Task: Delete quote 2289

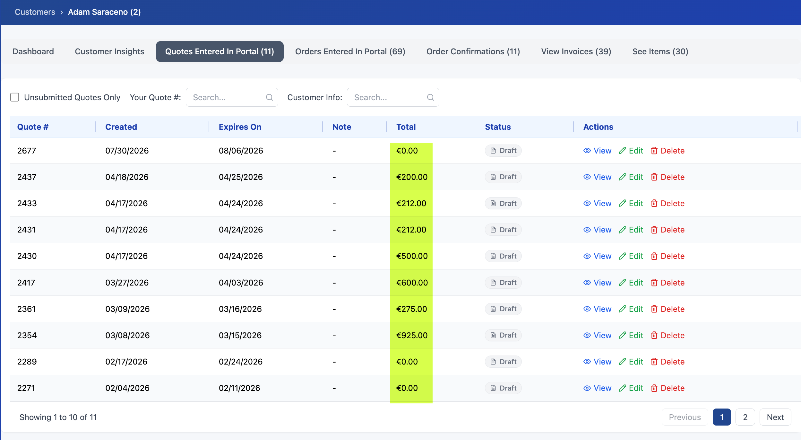Action: (x=667, y=362)
